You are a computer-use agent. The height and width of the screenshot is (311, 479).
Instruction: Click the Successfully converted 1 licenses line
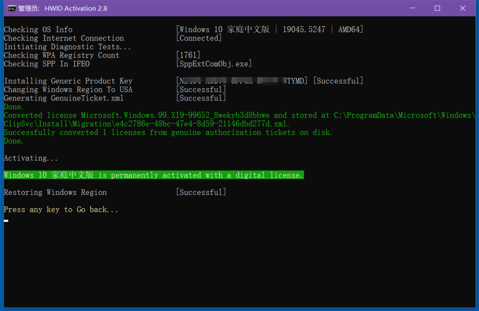coord(168,132)
